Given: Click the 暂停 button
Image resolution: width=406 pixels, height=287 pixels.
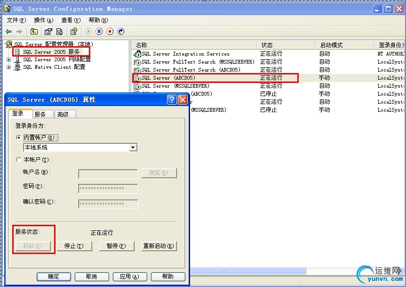Looking at the screenshot, I should click(117, 246).
